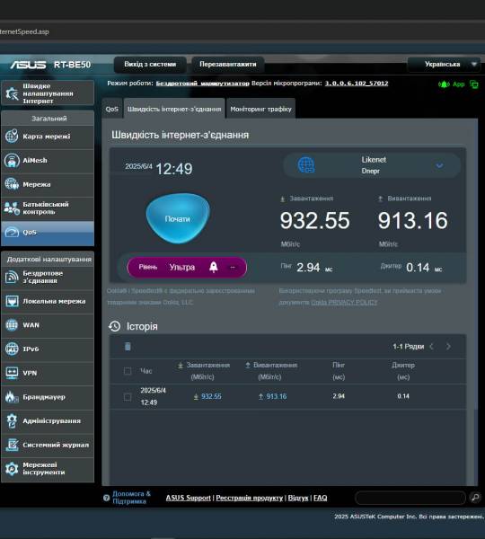Open Реєстрація продукту link
The height and width of the screenshot is (539, 485).
point(249,498)
